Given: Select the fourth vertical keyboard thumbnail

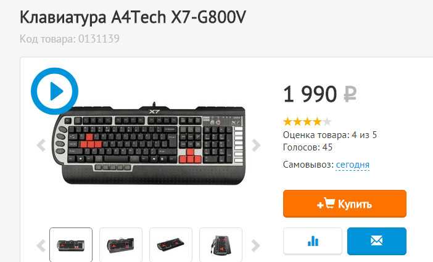Looking at the screenshot, I should (x=221, y=245).
